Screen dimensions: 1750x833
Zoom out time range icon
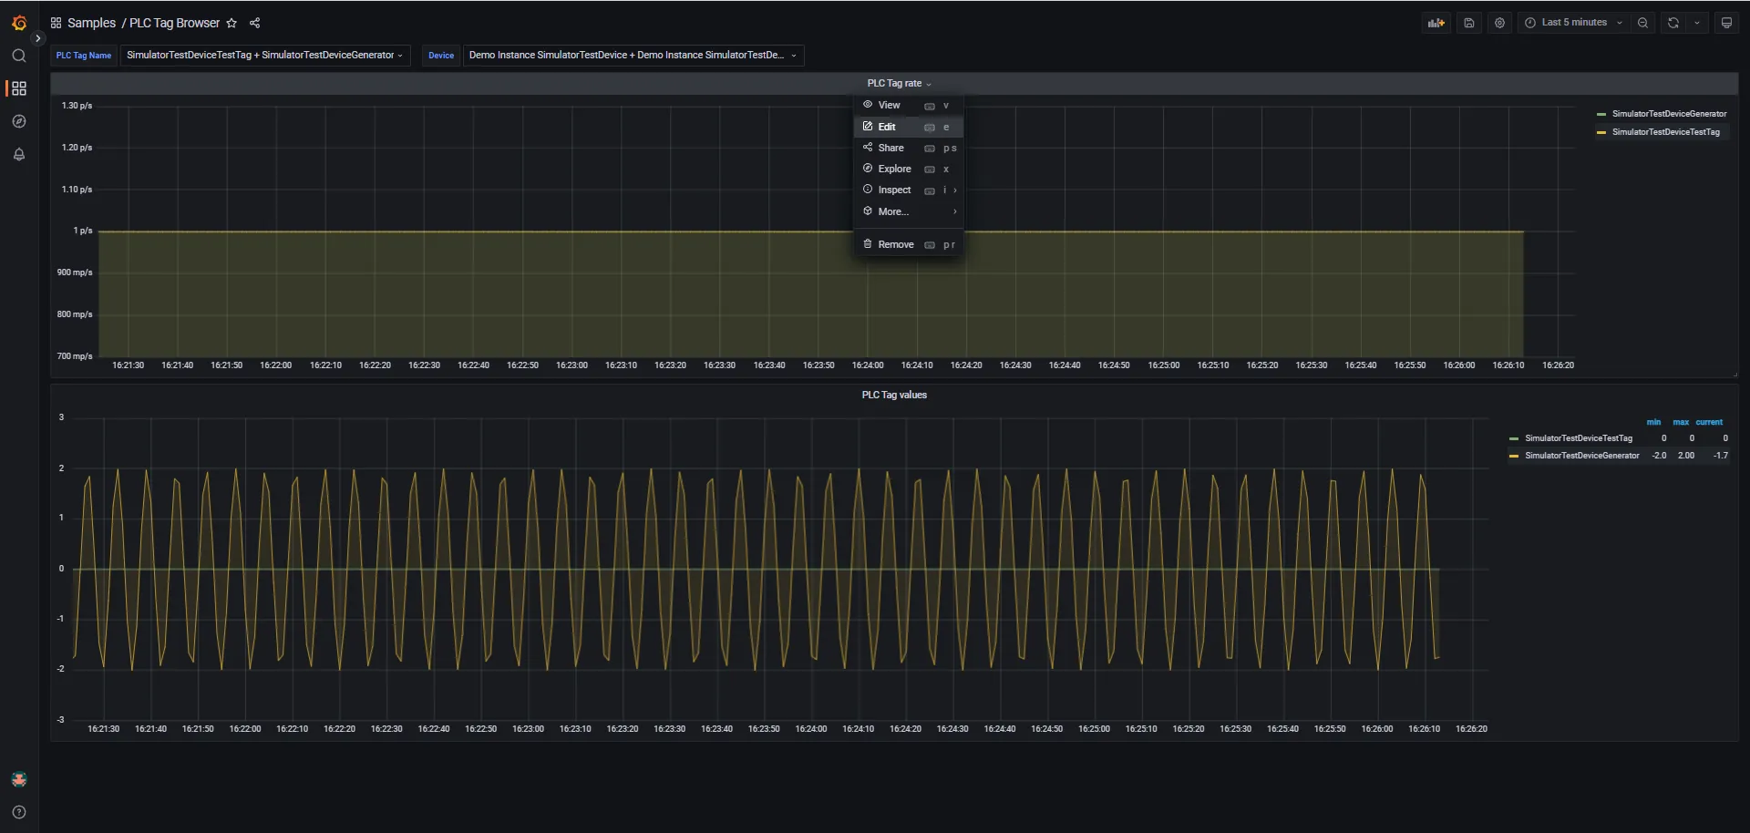[1642, 23]
